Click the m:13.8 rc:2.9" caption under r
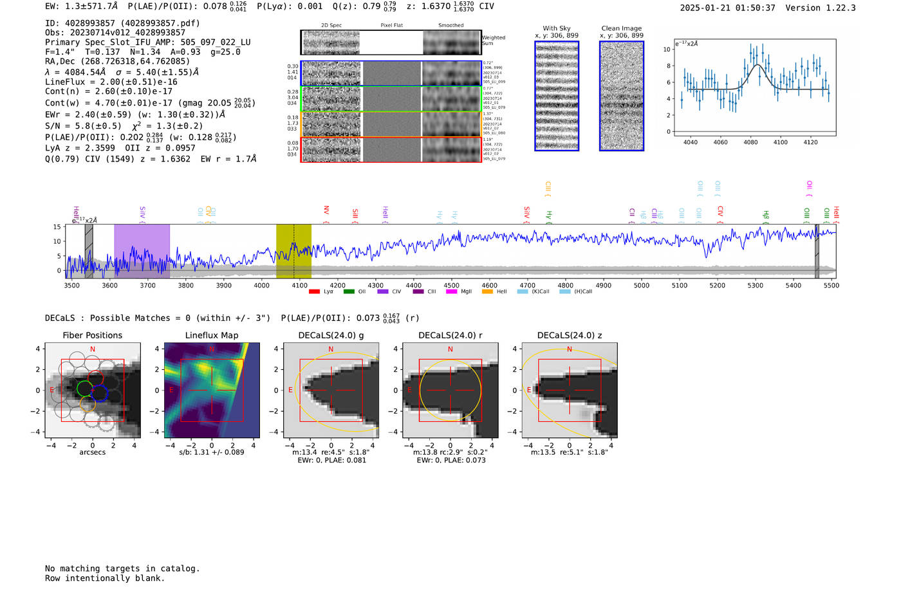The width and height of the screenshot is (901, 613). point(450,452)
